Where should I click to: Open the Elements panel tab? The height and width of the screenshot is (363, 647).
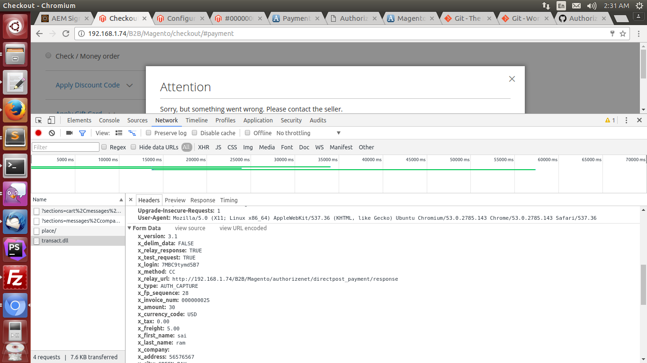79,121
